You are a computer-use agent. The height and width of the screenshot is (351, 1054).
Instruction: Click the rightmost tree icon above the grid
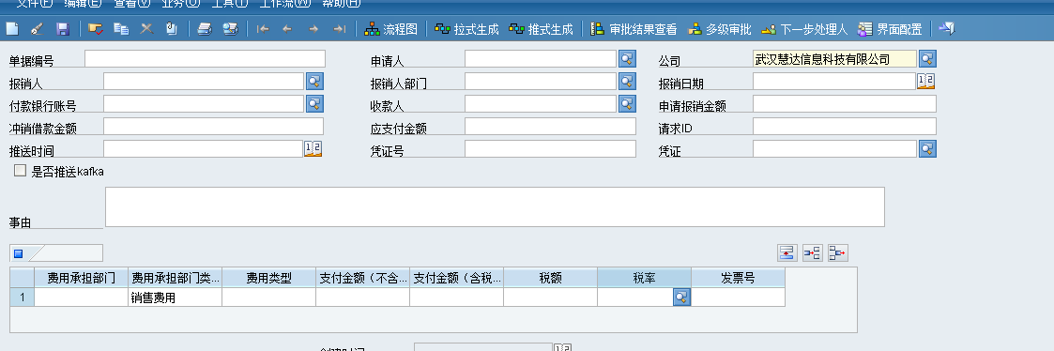(838, 252)
